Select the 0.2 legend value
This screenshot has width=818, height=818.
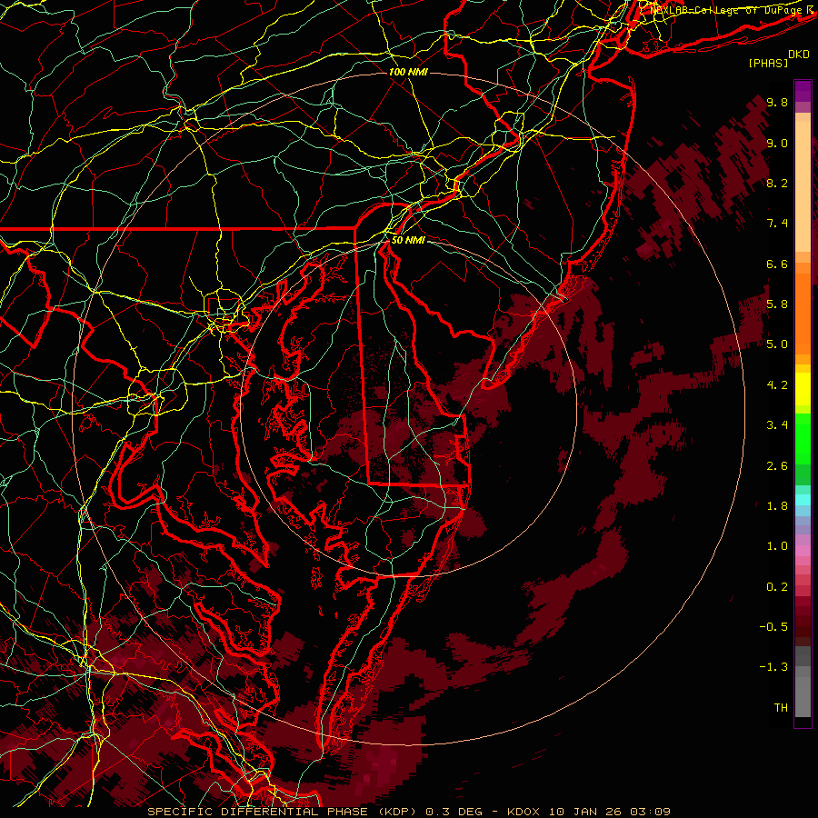[777, 587]
